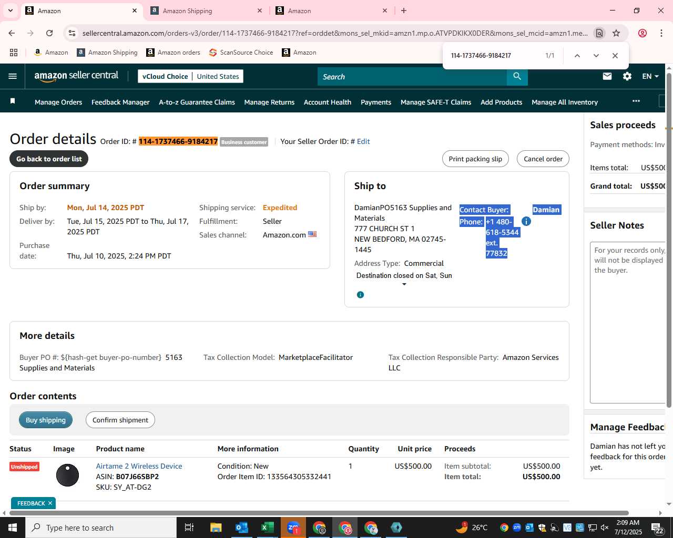This screenshot has width=673, height=538.
Task: Switch to the third Amazon browser tab
Action: [331, 11]
